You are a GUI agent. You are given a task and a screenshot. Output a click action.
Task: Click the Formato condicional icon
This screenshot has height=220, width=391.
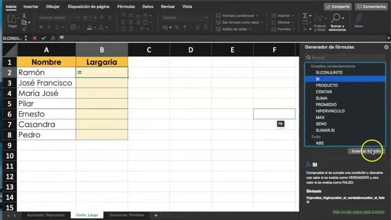tap(218, 16)
